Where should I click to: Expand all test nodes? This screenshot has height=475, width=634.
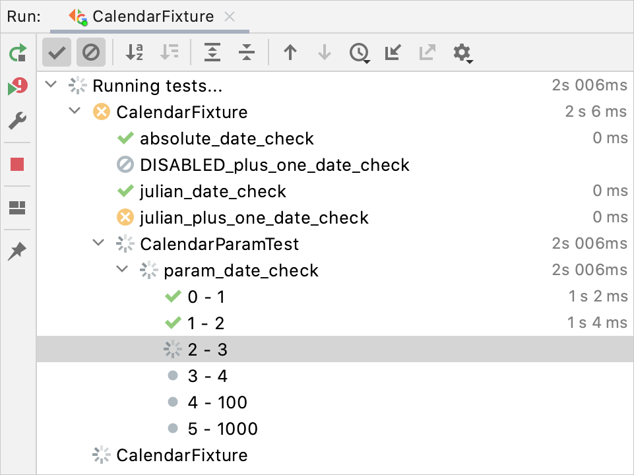[212, 52]
